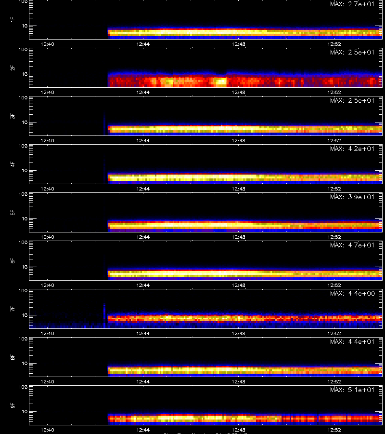Image resolution: width=385 pixels, height=434 pixels.
Task: Click the 12:44 tick label below the 9F panel
Action: pos(143,430)
